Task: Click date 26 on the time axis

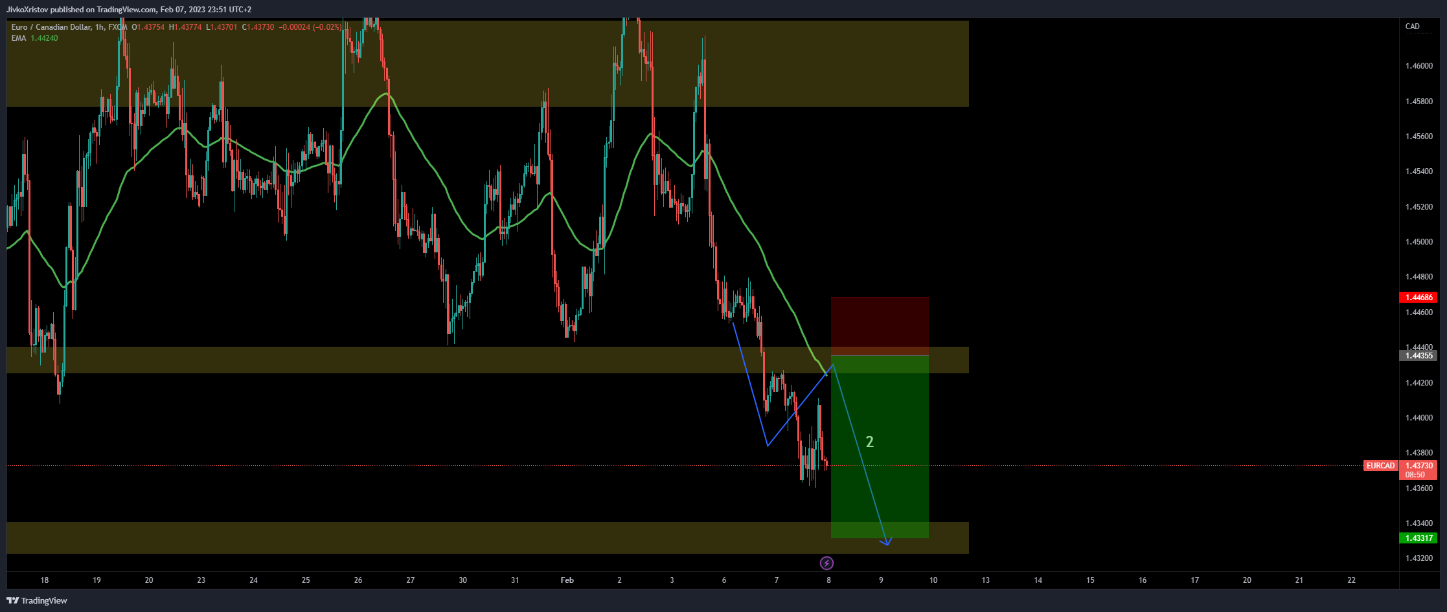Action: [358, 580]
